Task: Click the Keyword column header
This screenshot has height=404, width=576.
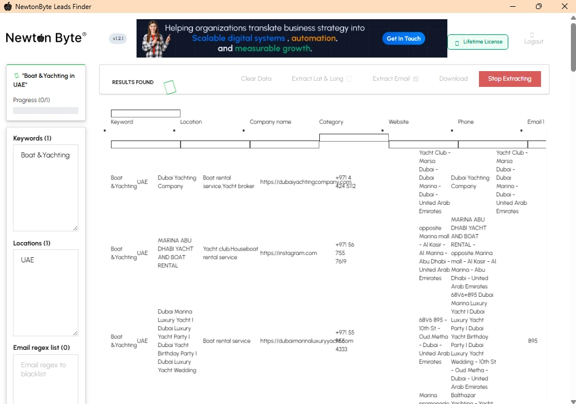Action: (122, 122)
